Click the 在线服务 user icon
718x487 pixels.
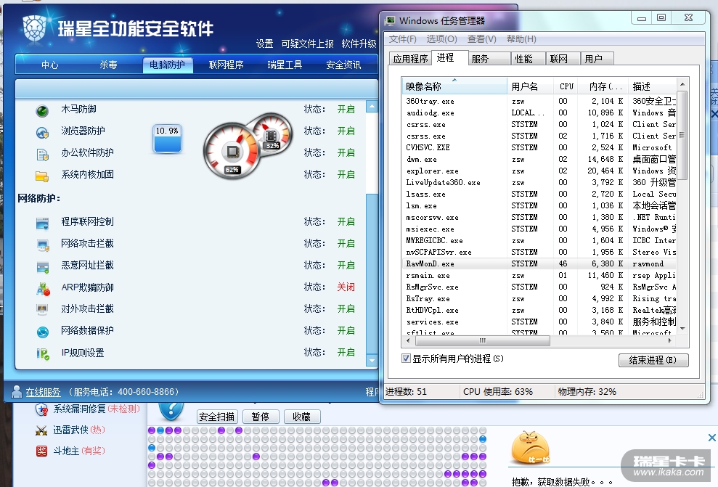point(17,391)
